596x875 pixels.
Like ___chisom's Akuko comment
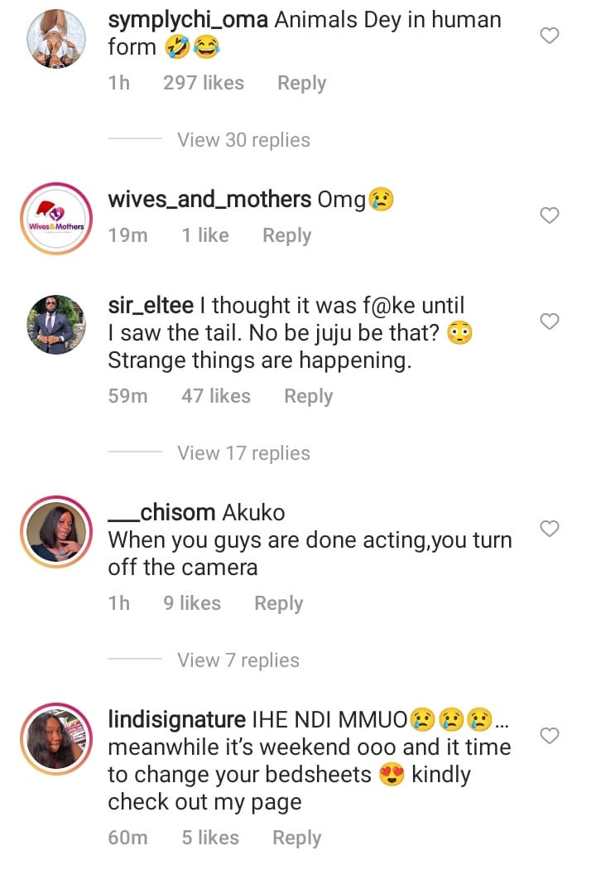(x=550, y=529)
